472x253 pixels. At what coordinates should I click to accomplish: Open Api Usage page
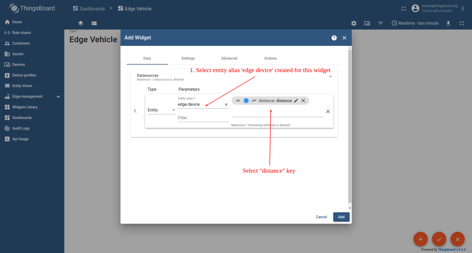[x=32, y=139]
